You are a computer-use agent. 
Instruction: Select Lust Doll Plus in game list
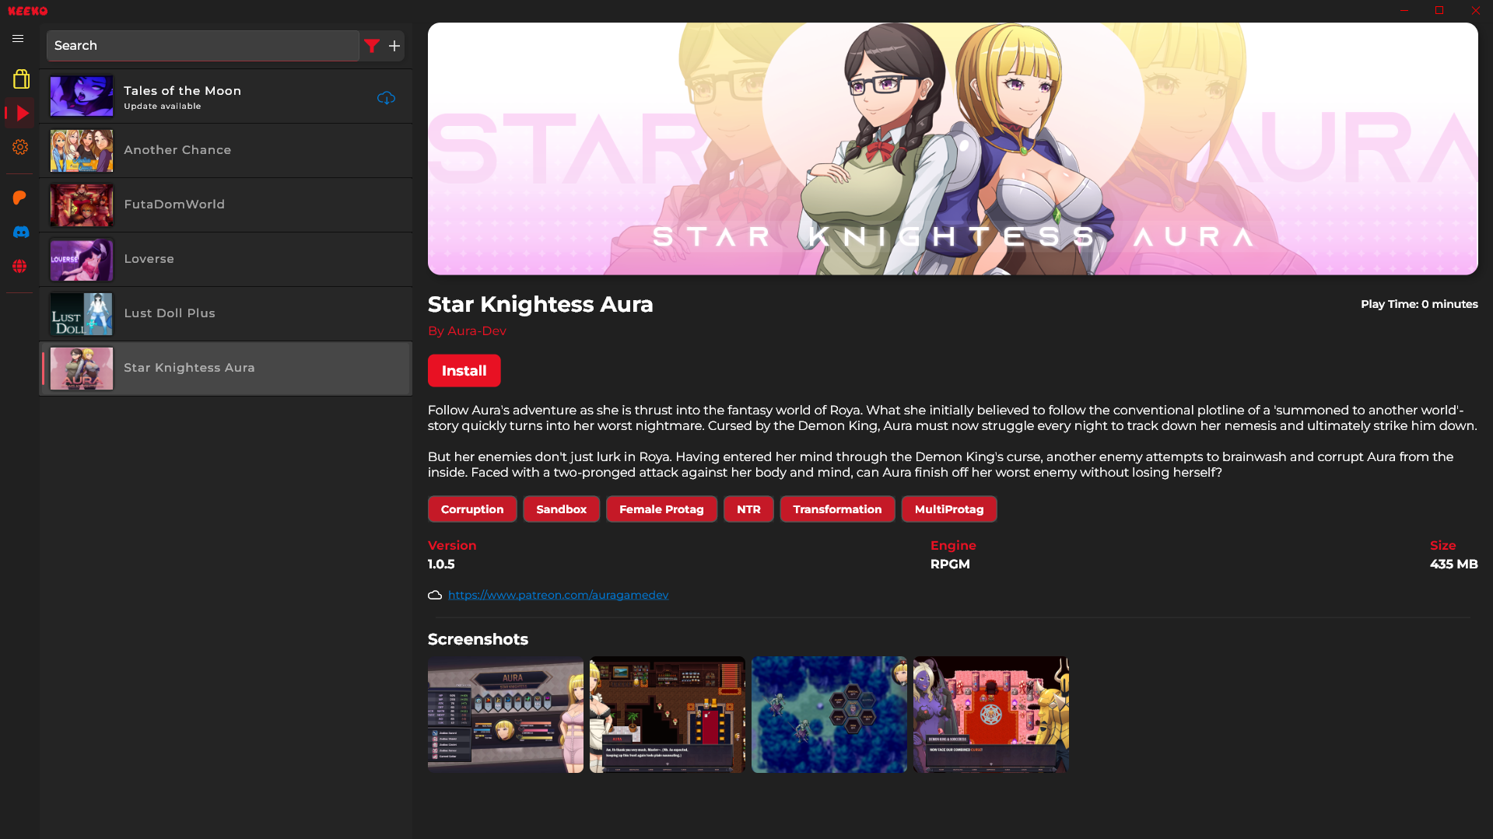click(x=226, y=314)
